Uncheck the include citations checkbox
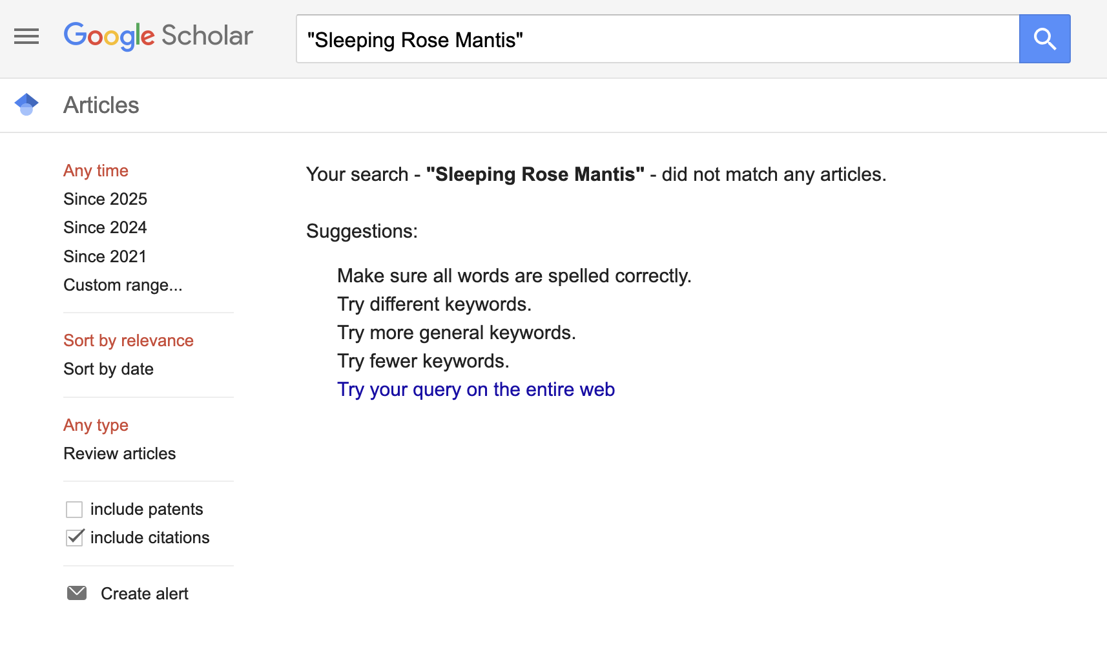The image size is (1107, 664). coord(75,537)
